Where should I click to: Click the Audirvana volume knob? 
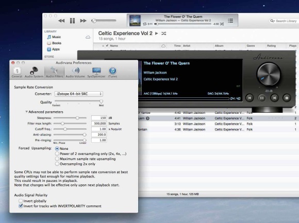point(269,74)
